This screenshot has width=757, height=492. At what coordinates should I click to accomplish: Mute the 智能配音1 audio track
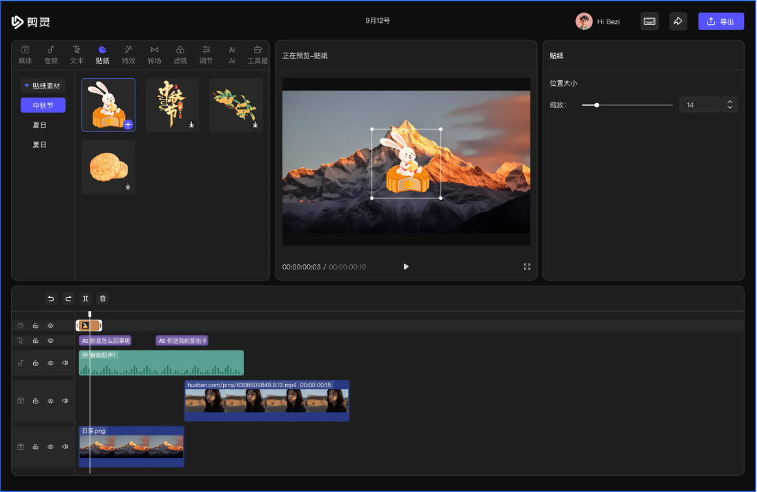[65, 363]
